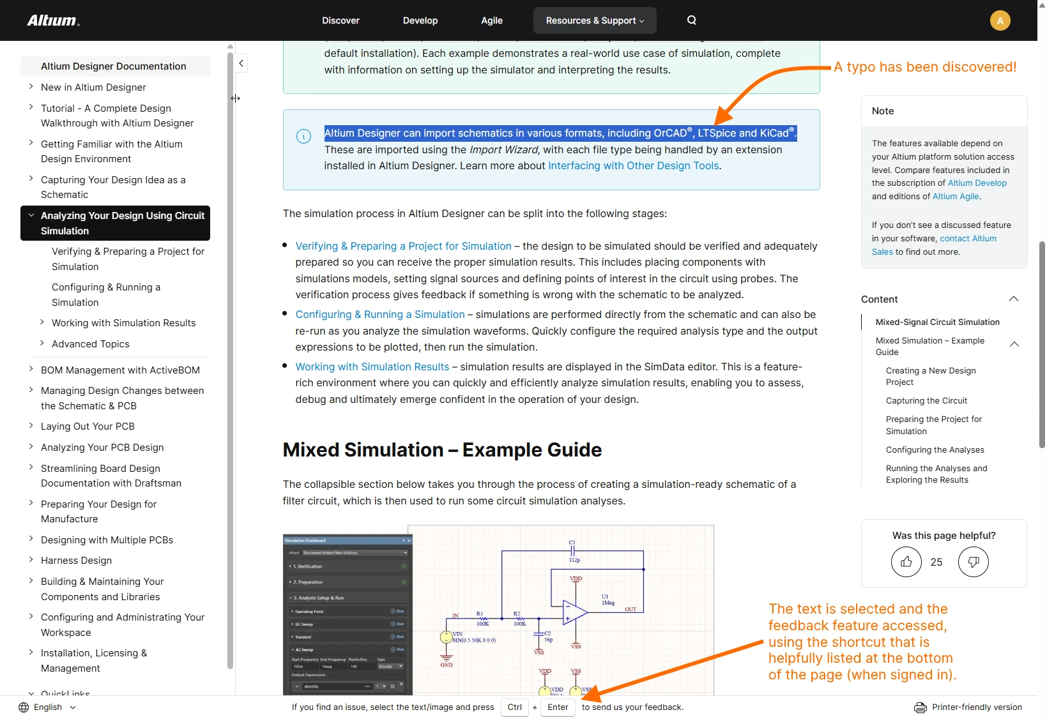Expand Capturing Your Design Idea as a Schematic

pos(31,179)
